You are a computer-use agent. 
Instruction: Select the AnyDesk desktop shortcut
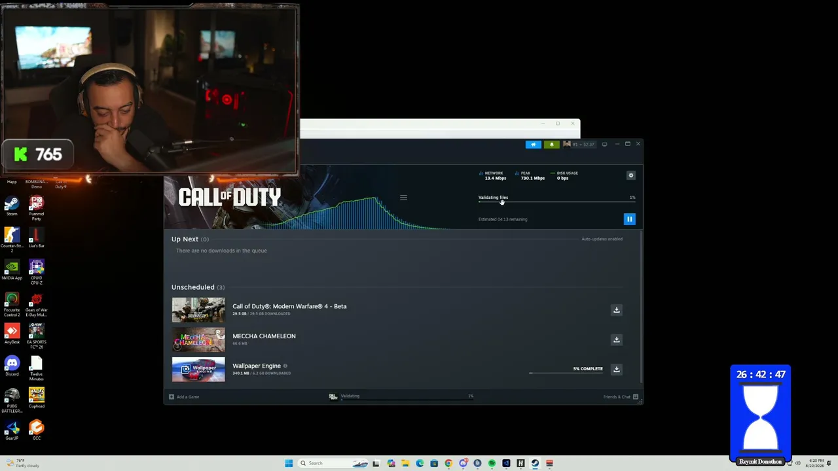tap(12, 334)
